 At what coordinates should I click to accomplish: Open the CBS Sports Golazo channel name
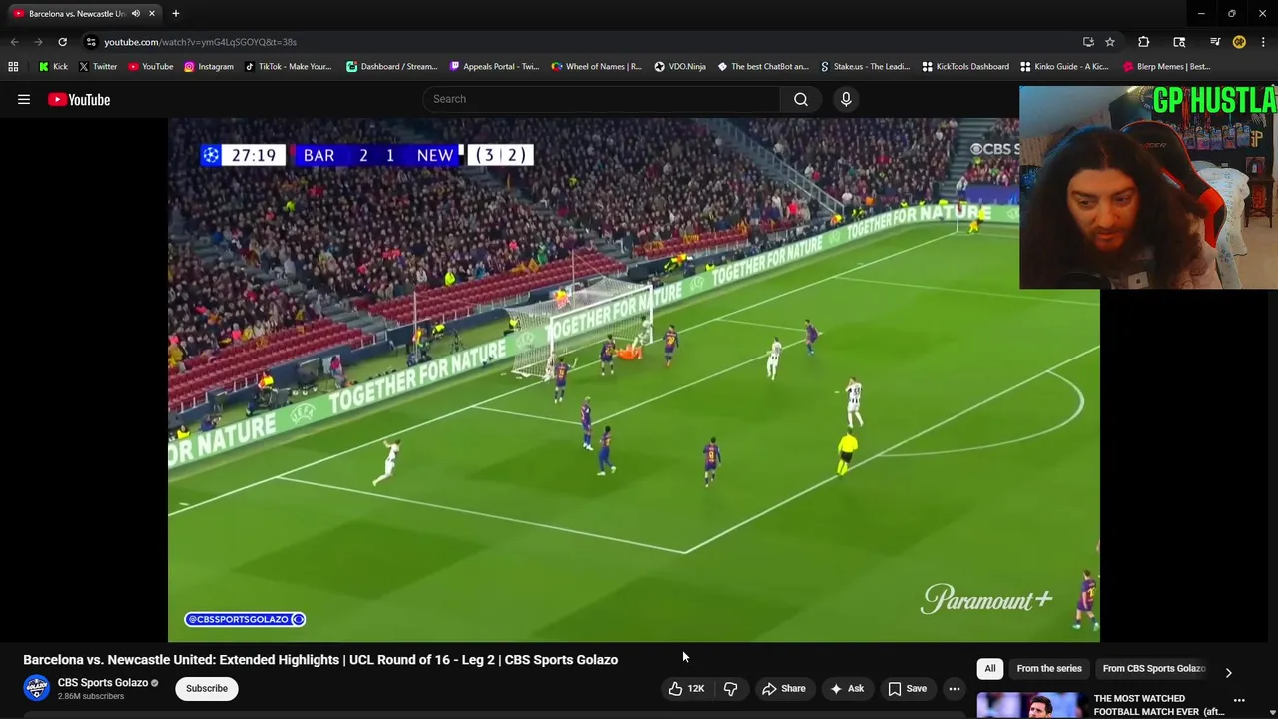tap(103, 682)
